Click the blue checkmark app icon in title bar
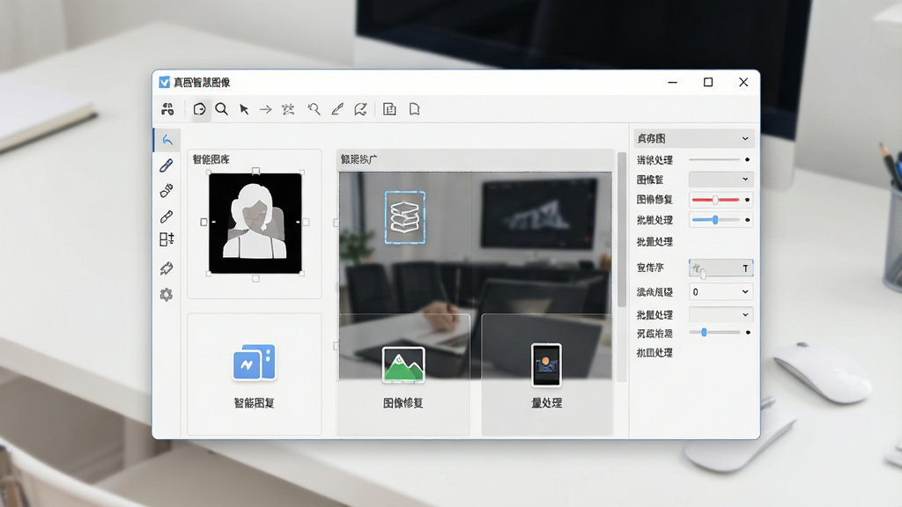Image resolution: width=902 pixels, height=507 pixels. (165, 82)
